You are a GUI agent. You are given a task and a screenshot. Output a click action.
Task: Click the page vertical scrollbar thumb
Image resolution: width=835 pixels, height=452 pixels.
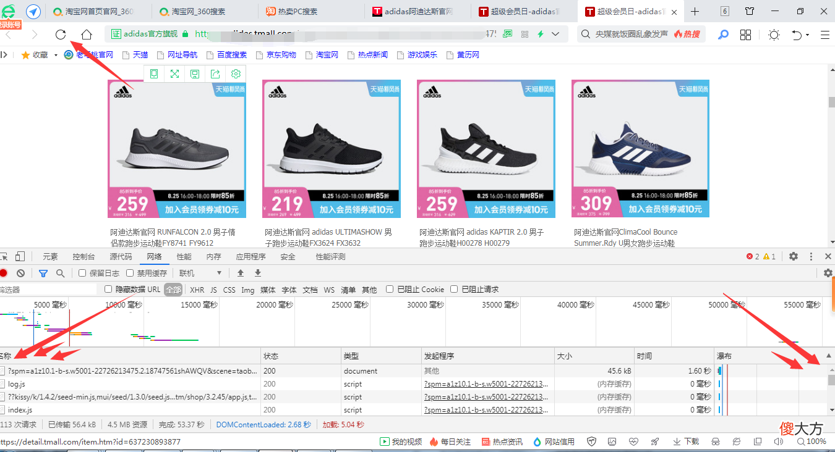pos(831,103)
